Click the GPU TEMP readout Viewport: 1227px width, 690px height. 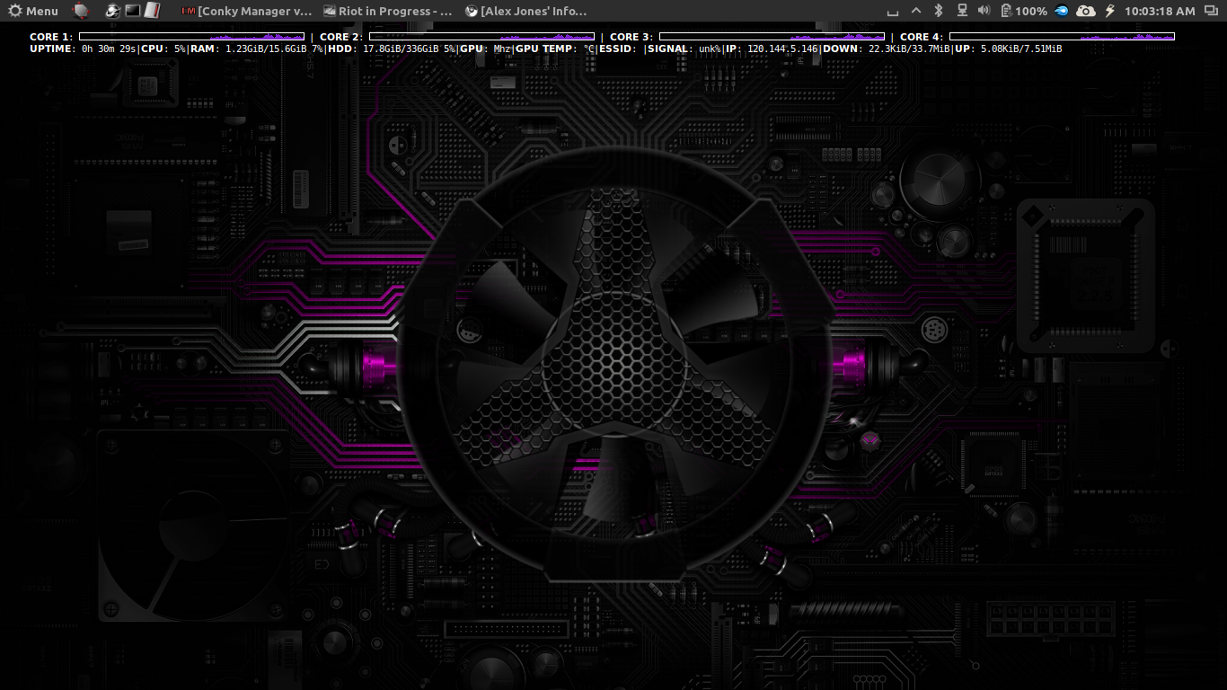pos(555,49)
